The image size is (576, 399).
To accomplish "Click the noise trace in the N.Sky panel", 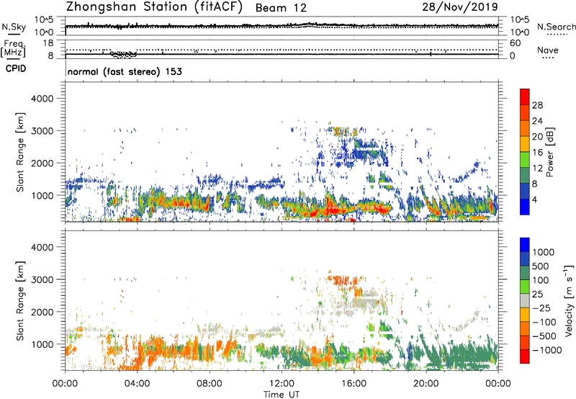I will click(x=282, y=26).
